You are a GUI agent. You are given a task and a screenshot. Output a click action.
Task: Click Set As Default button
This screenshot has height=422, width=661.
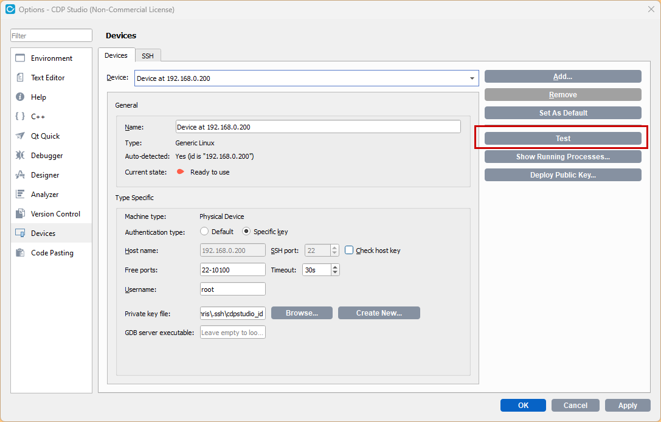[562, 112]
